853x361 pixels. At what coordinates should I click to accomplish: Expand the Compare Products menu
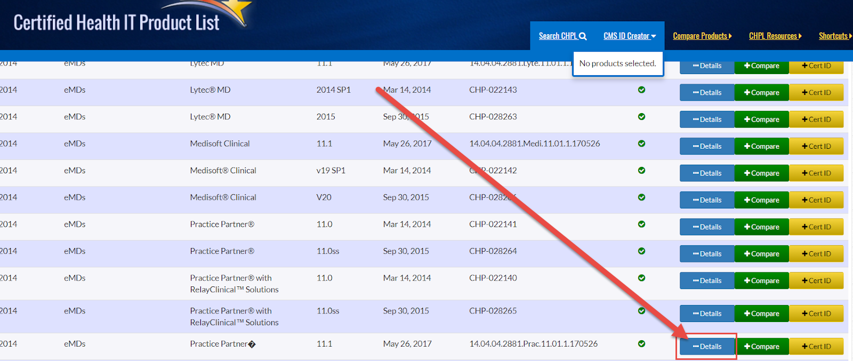pyautogui.click(x=702, y=36)
